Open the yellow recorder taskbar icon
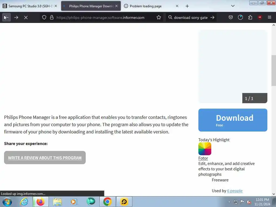 coord(124,202)
